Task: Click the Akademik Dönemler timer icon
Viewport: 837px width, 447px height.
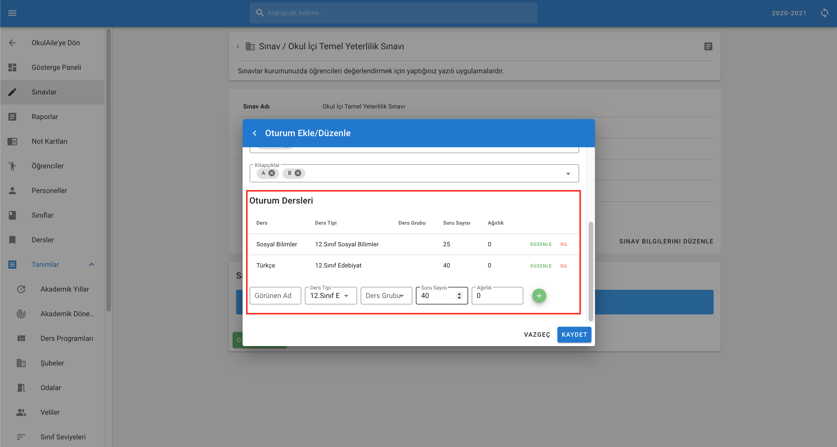Action: pos(21,314)
